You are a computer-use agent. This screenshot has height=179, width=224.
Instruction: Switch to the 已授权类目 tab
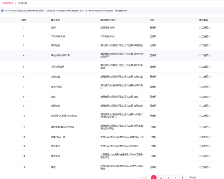[x=7, y=3]
